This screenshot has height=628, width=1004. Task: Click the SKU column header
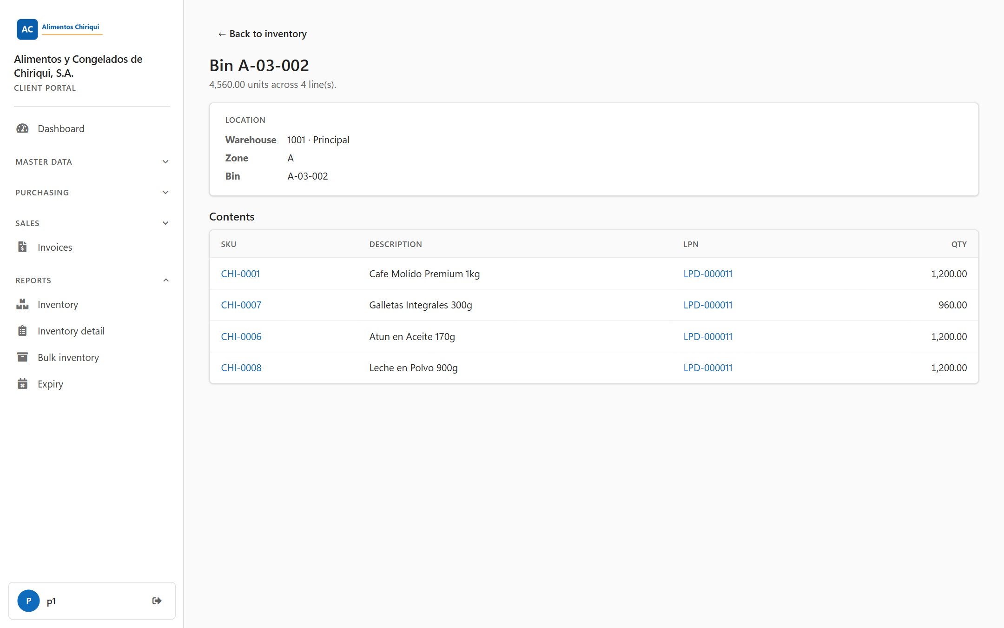coord(229,244)
